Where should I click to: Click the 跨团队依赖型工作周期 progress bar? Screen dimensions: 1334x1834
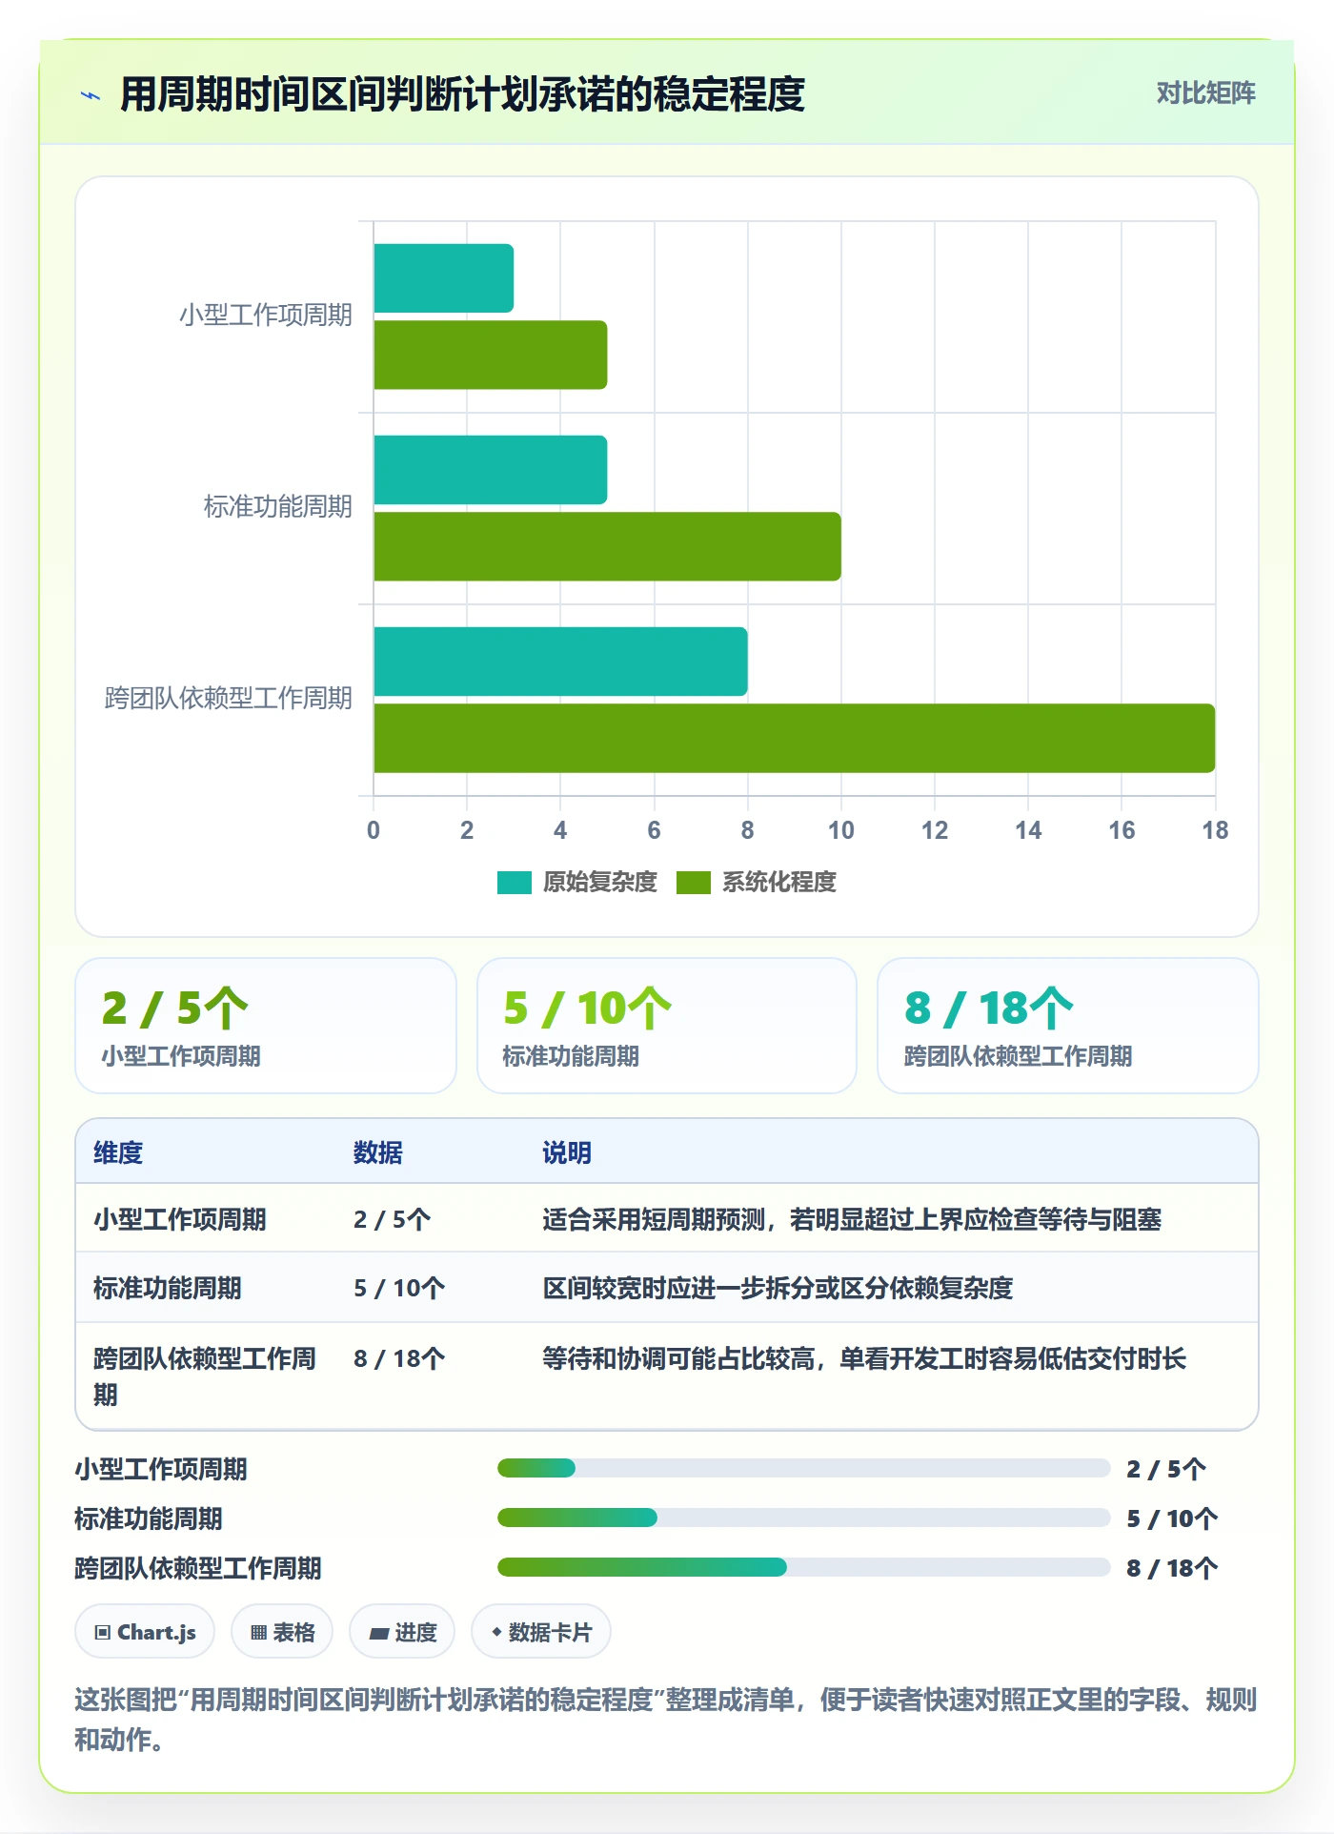click(803, 1567)
